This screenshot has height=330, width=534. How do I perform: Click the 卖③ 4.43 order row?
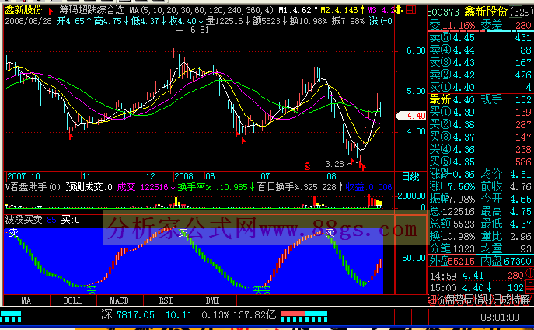pos(480,63)
